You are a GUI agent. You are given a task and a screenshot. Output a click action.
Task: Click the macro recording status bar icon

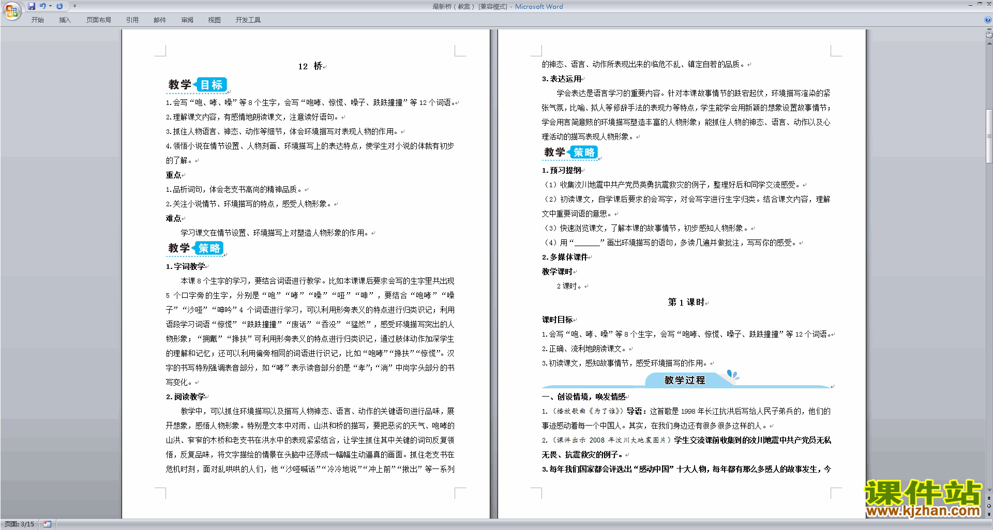[x=48, y=524]
